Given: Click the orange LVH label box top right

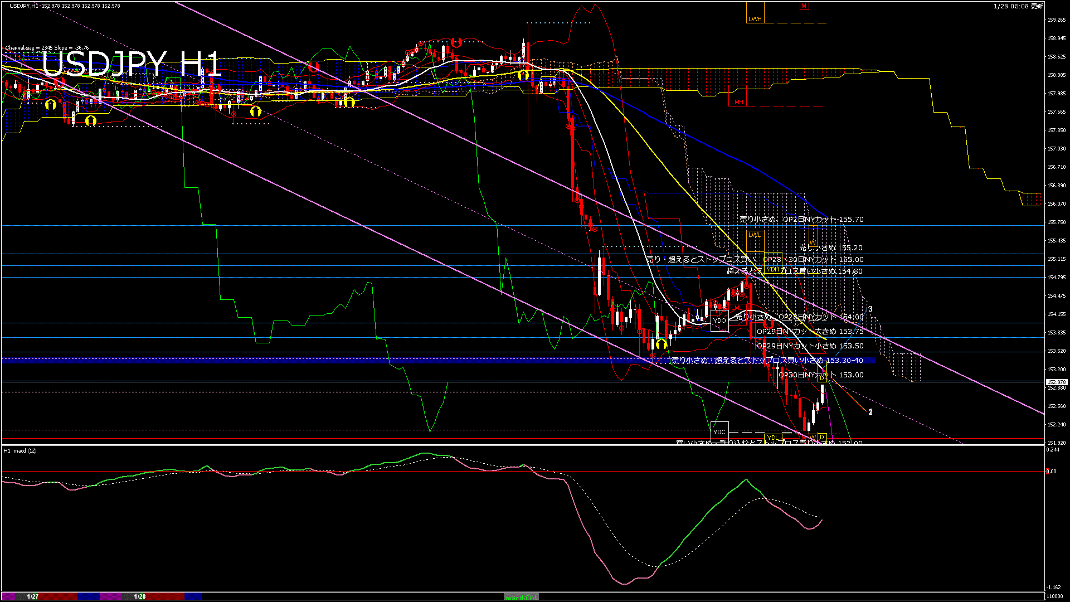Looking at the screenshot, I should [x=755, y=18].
